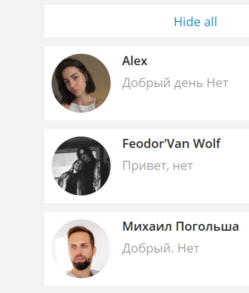Image resolution: width=249 pixels, height=293 pixels.
Task: Select the Михаил Погольша conversation card
Action: tap(147, 249)
